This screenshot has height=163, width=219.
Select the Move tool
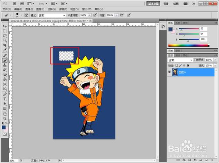pyautogui.click(x=5, y=26)
